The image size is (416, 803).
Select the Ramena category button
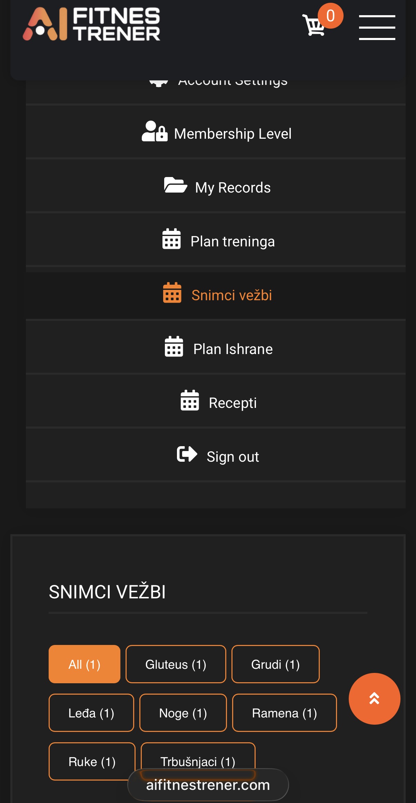(x=284, y=713)
